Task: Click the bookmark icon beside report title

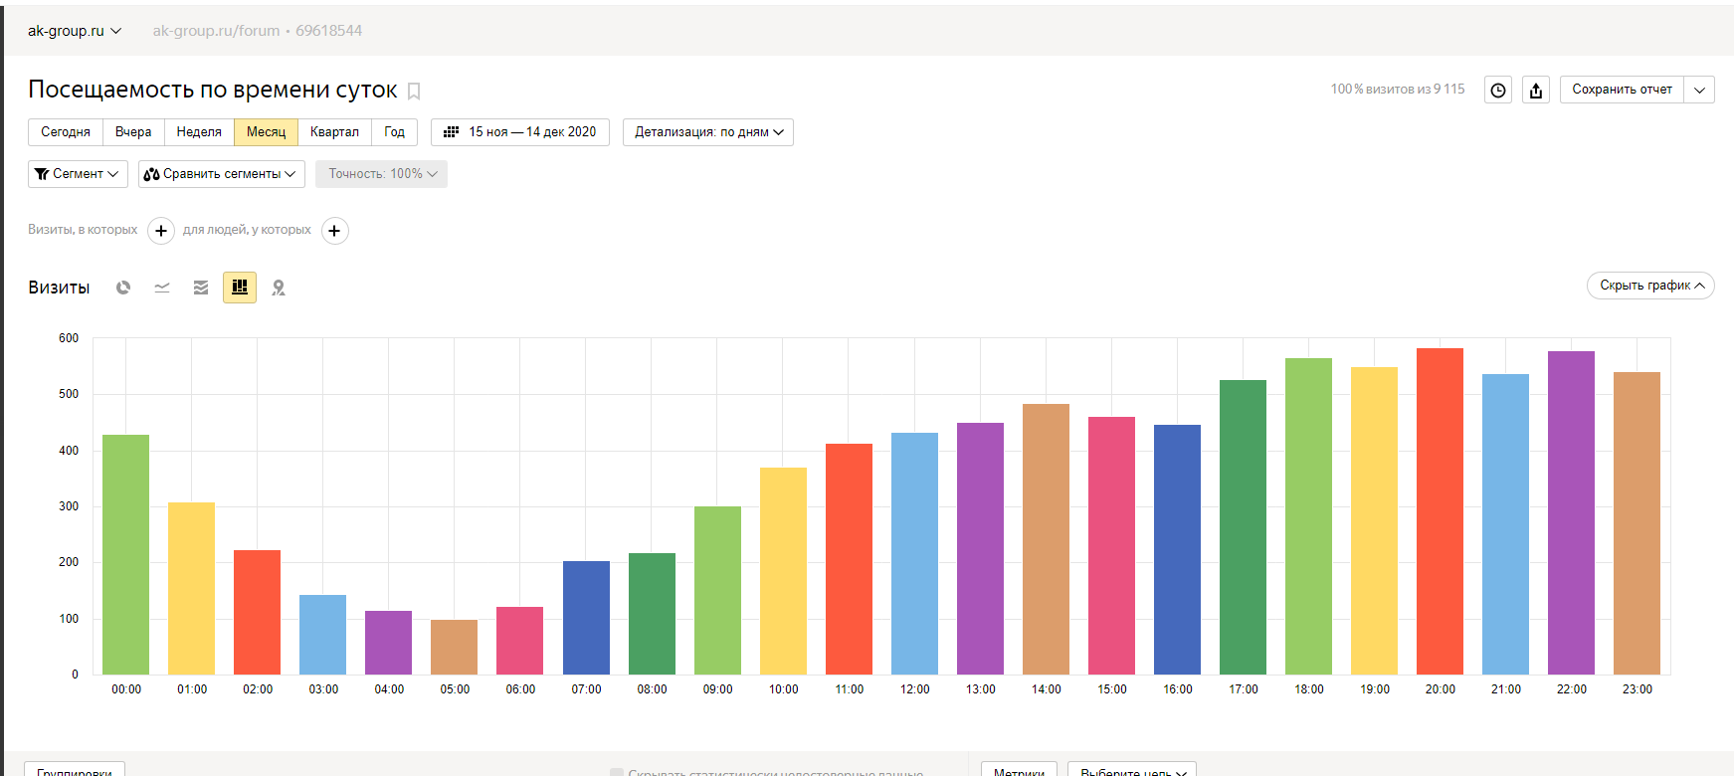Action: [414, 92]
